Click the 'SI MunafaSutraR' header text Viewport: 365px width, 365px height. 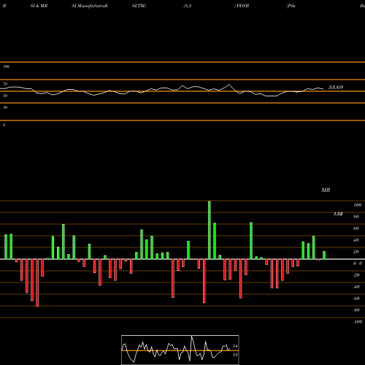point(90,6)
